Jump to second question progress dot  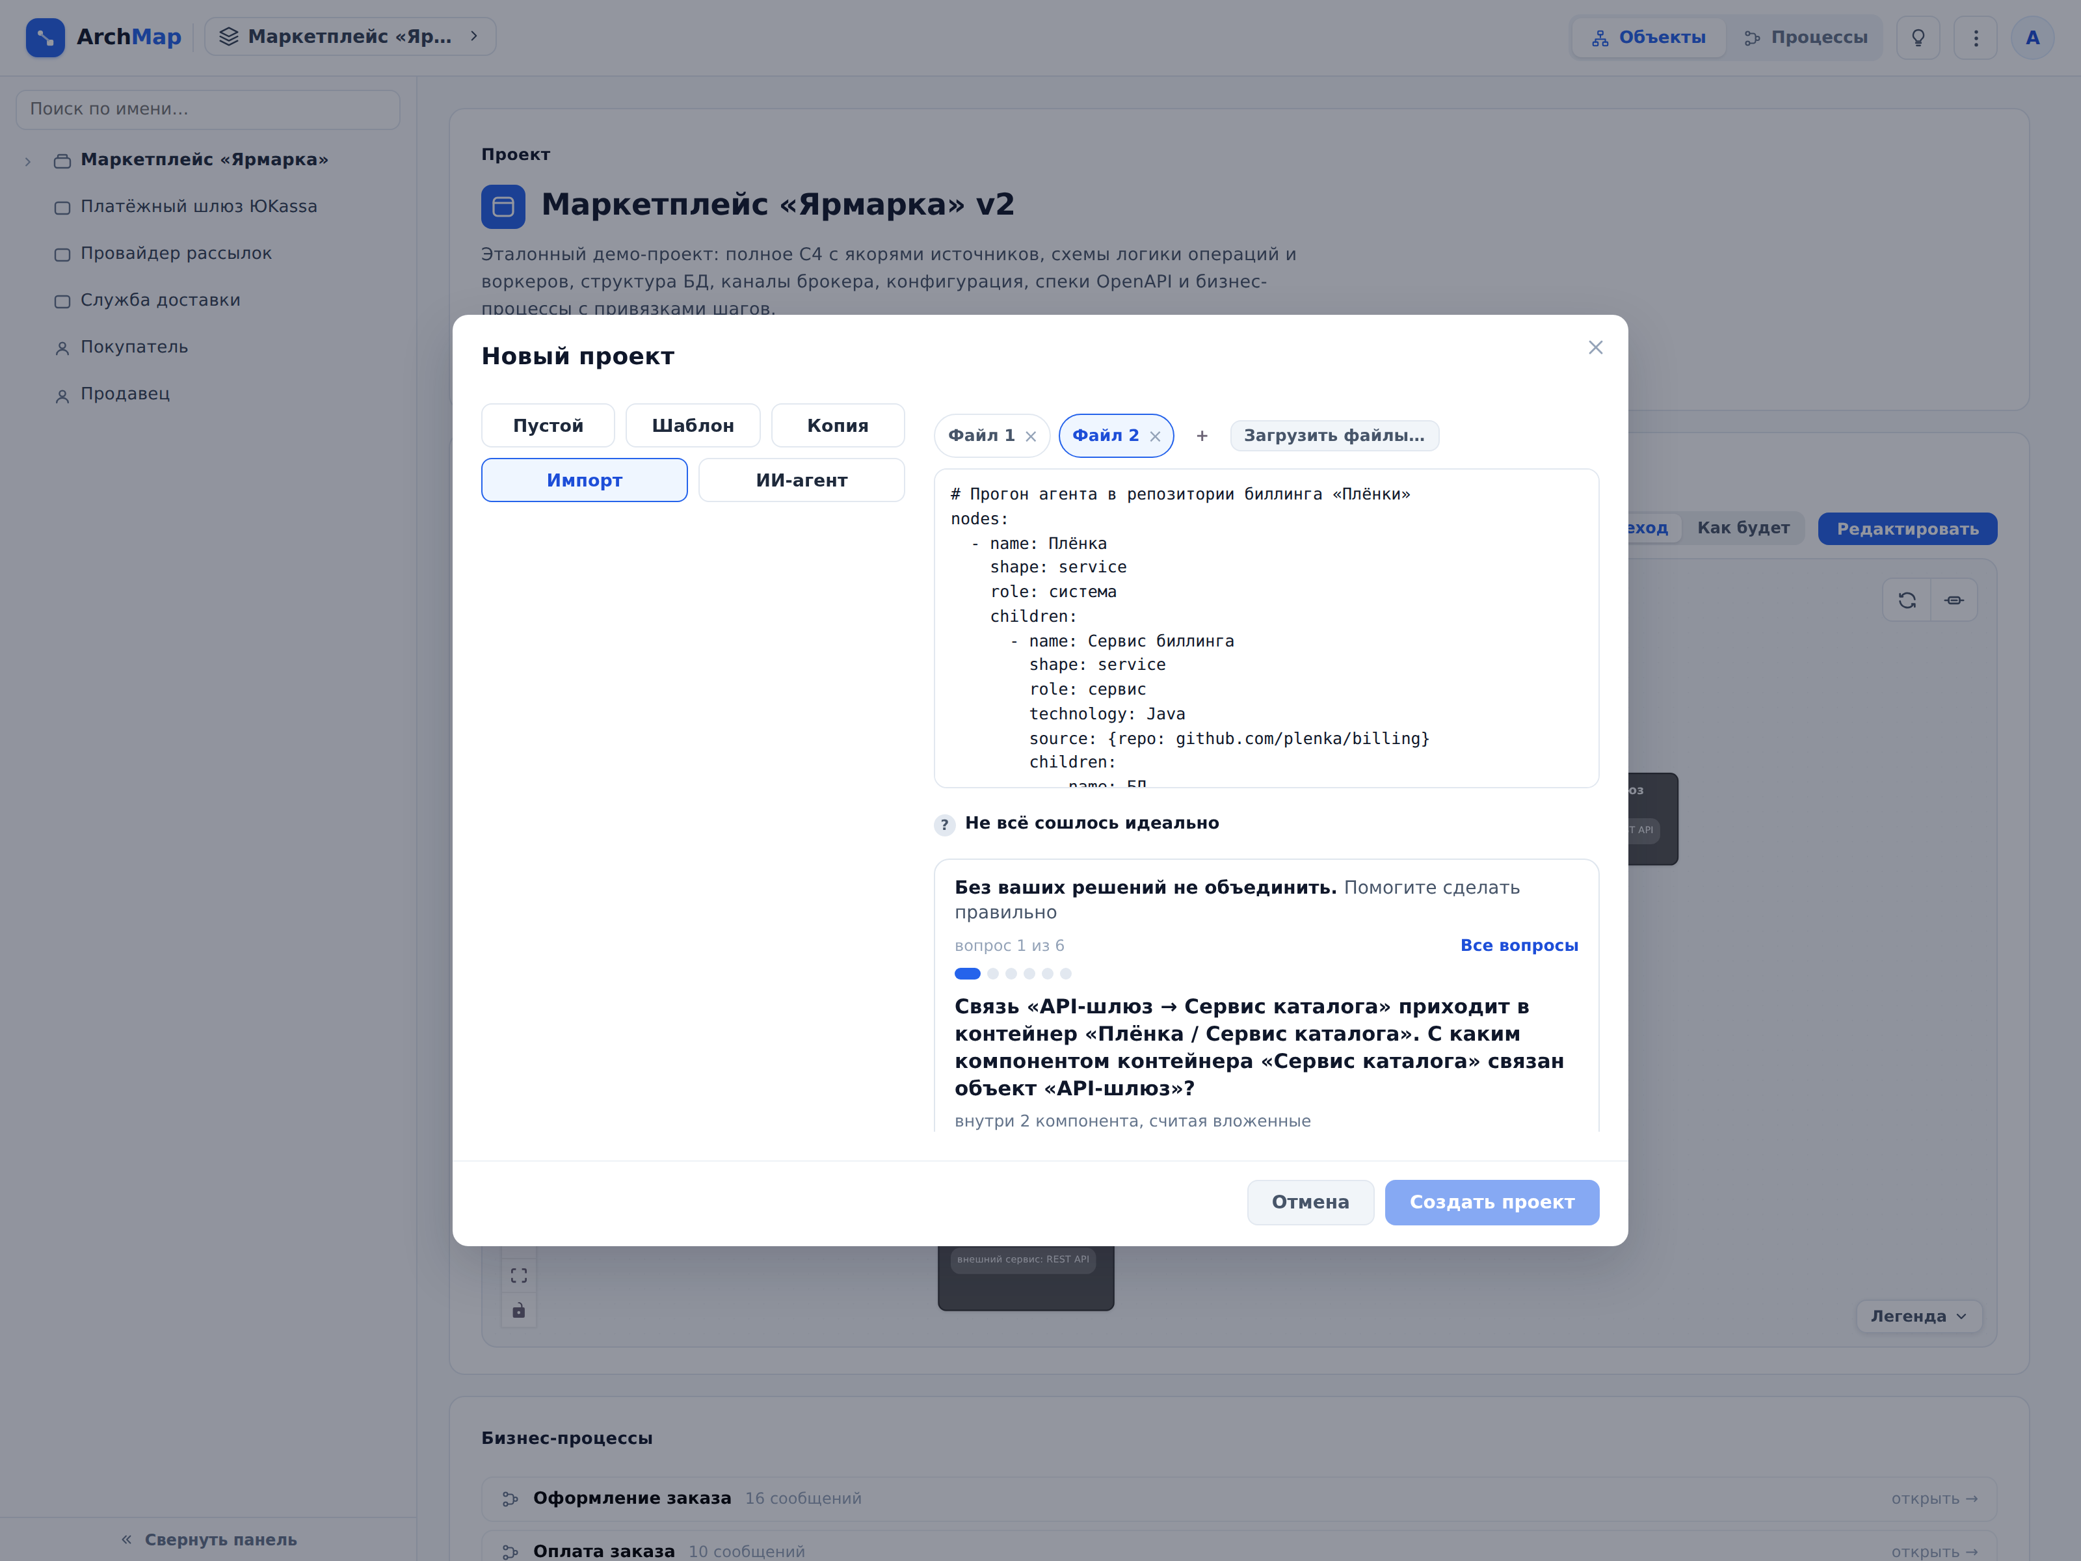(x=994, y=974)
